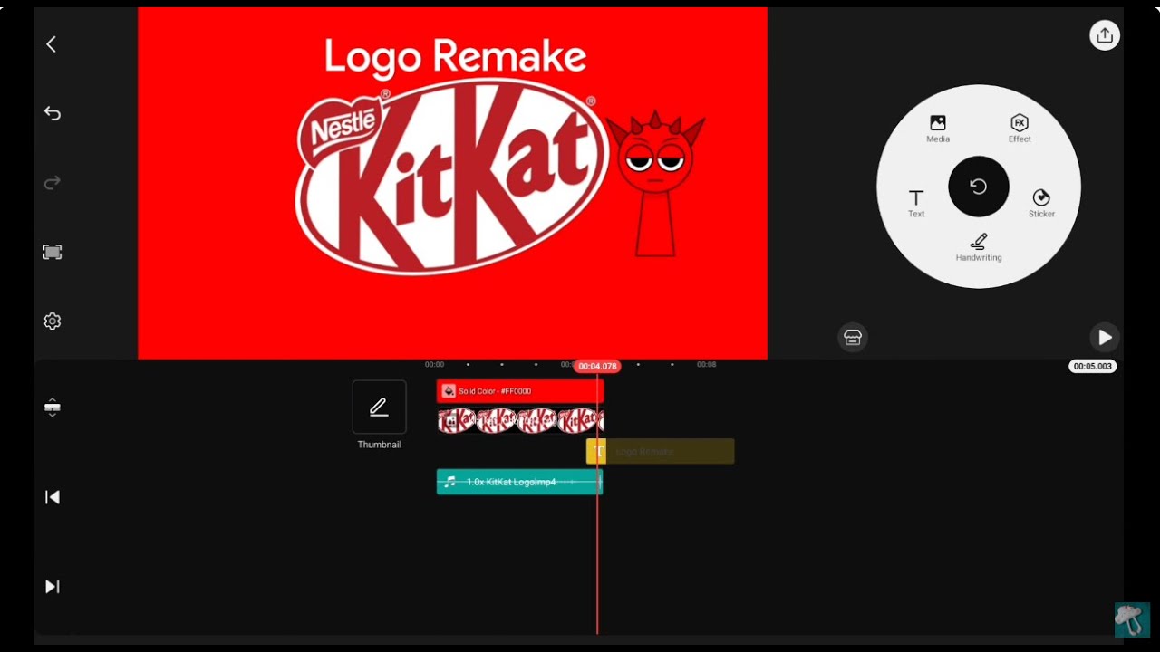The height and width of the screenshot is (652, 1160).
Task: Select the Logo Remake text layer
Action: 660,451
